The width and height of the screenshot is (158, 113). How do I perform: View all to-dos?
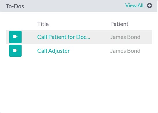click(x=134, y=5)
